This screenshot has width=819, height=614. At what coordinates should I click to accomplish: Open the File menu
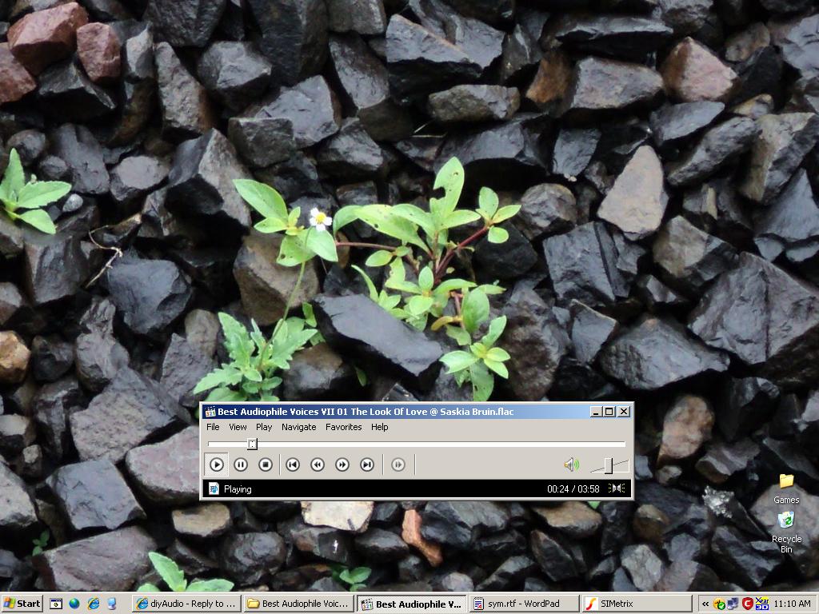[213, 427]
